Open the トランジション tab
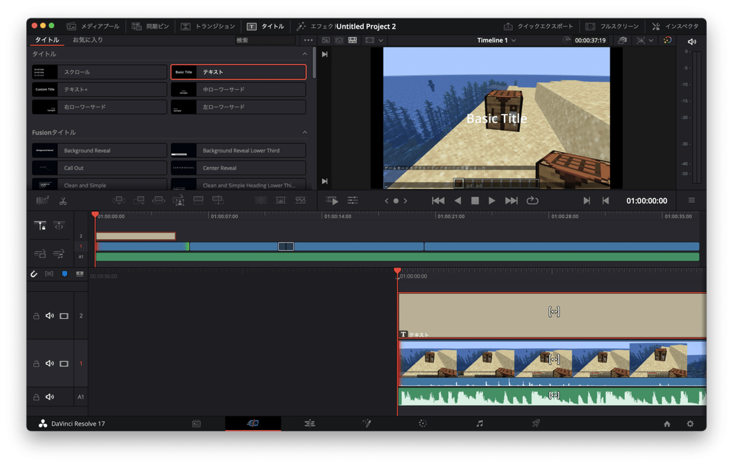Viewport: 733px width, 466px height. [x=208, y=26]
